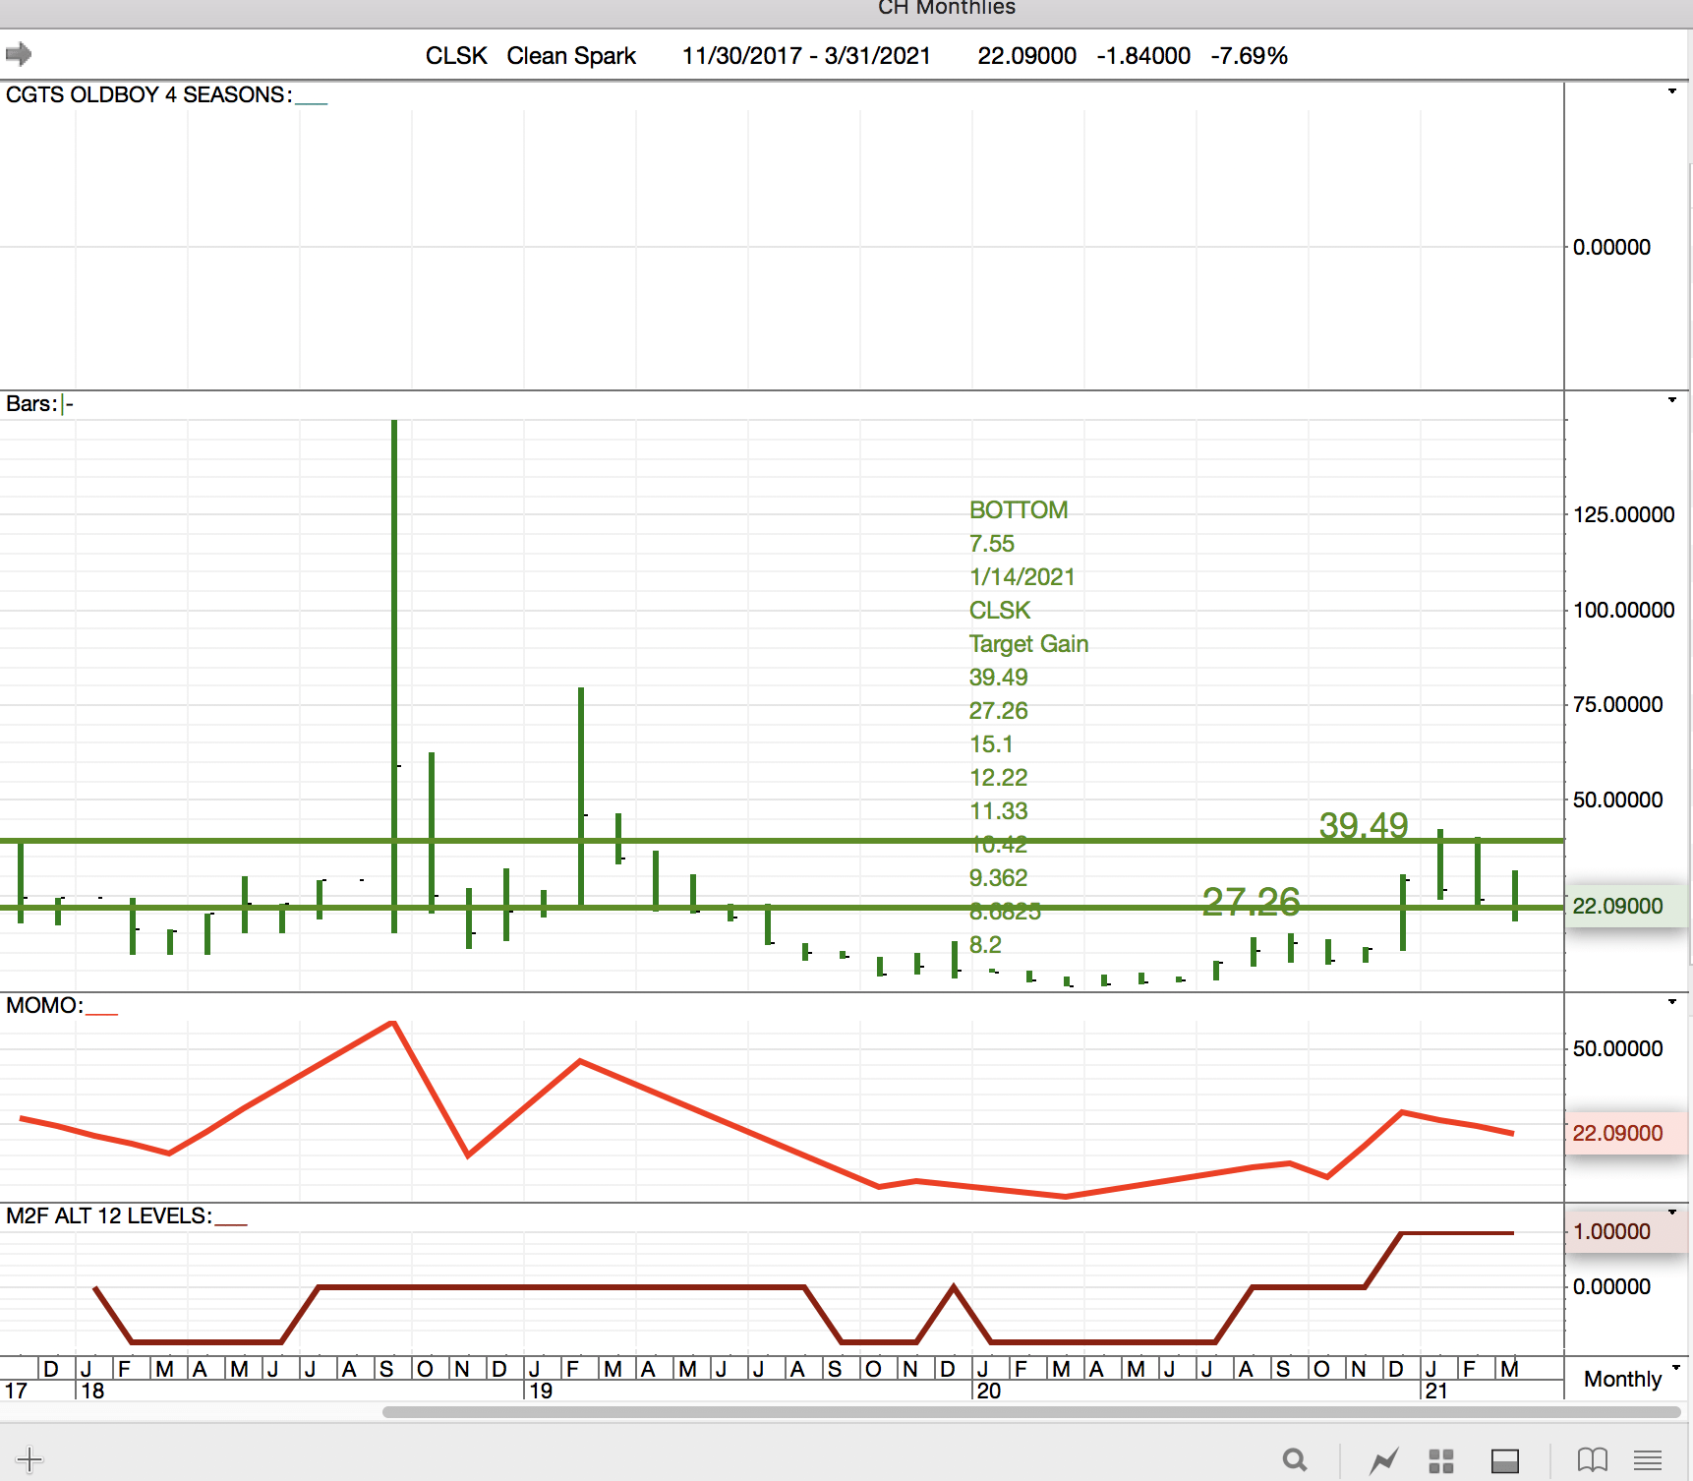Click the 18 year marker on timeline
The height and width of the screenshot is (1481, 1693).
point(92,1391)
